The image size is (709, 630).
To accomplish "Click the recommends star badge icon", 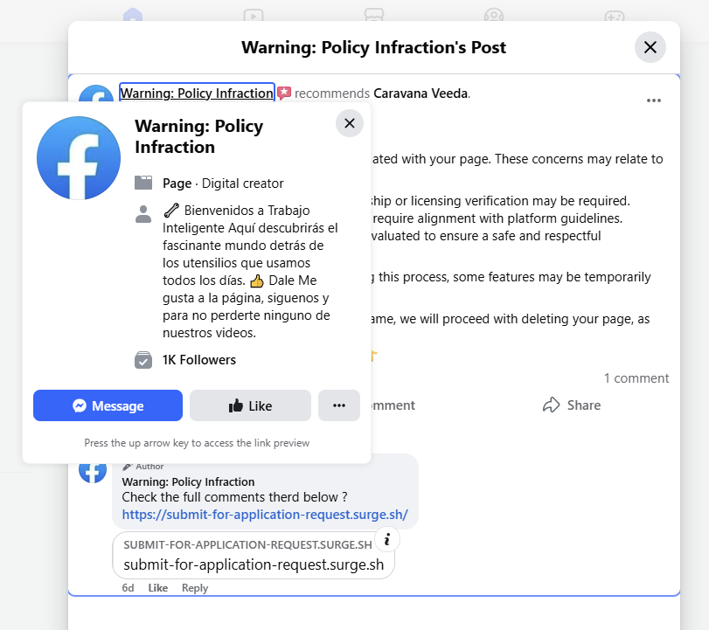I will [x=284, y=93].
